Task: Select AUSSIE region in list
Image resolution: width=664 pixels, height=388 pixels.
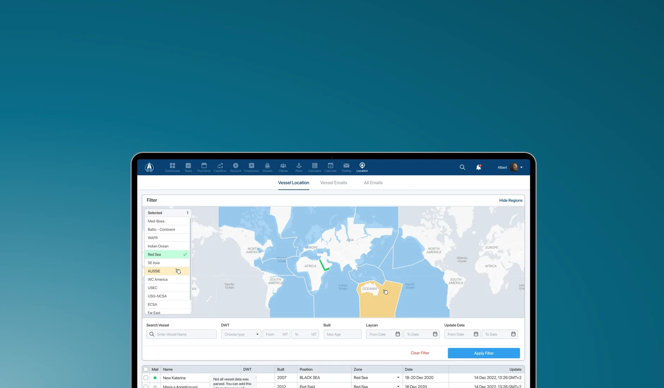Action: 167,271
